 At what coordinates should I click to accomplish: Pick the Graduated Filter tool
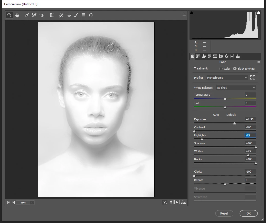pos(83,15)
